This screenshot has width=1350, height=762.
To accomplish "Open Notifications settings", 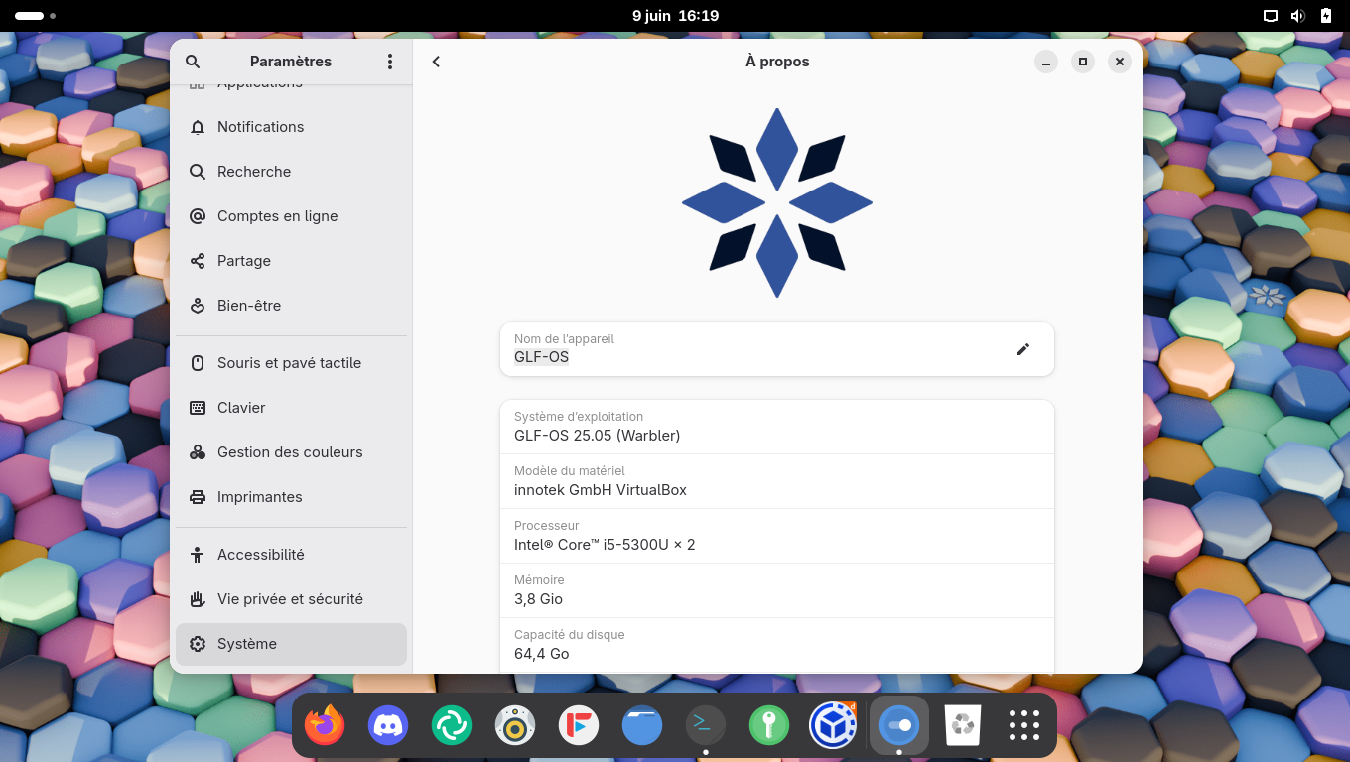I will (291, 127).
